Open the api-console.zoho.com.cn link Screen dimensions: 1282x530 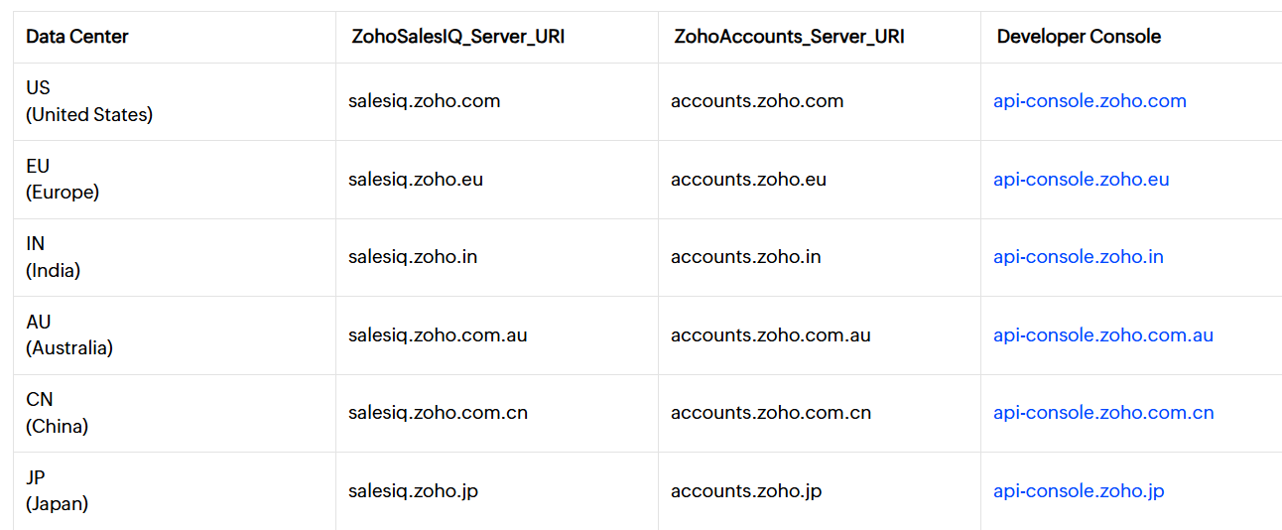pos(1103,413)
